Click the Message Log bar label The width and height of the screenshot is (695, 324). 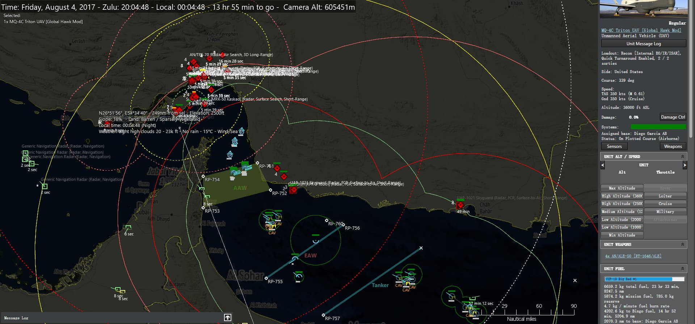(16, 318)
